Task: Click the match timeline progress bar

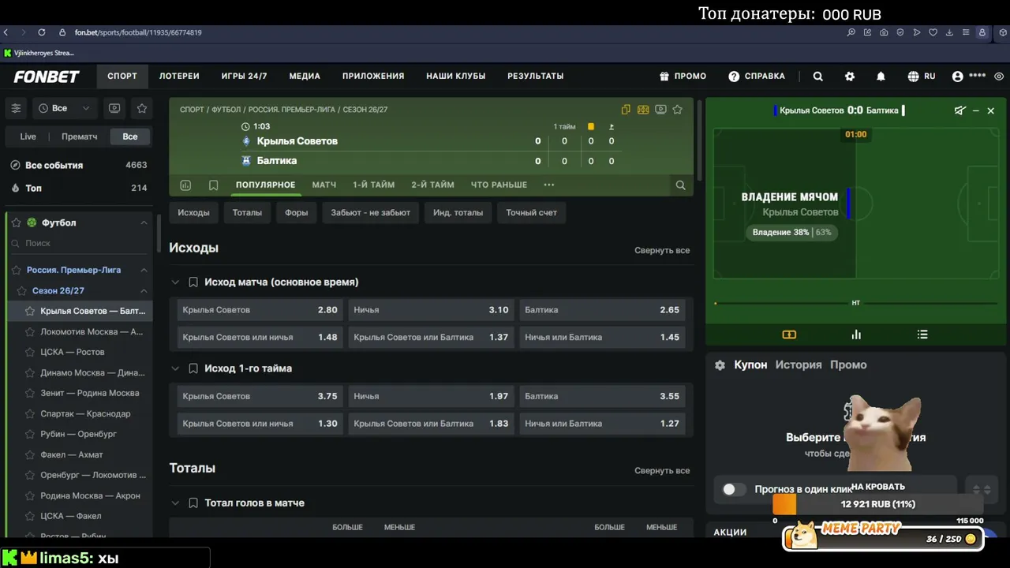Action: [x=856, y=303]
